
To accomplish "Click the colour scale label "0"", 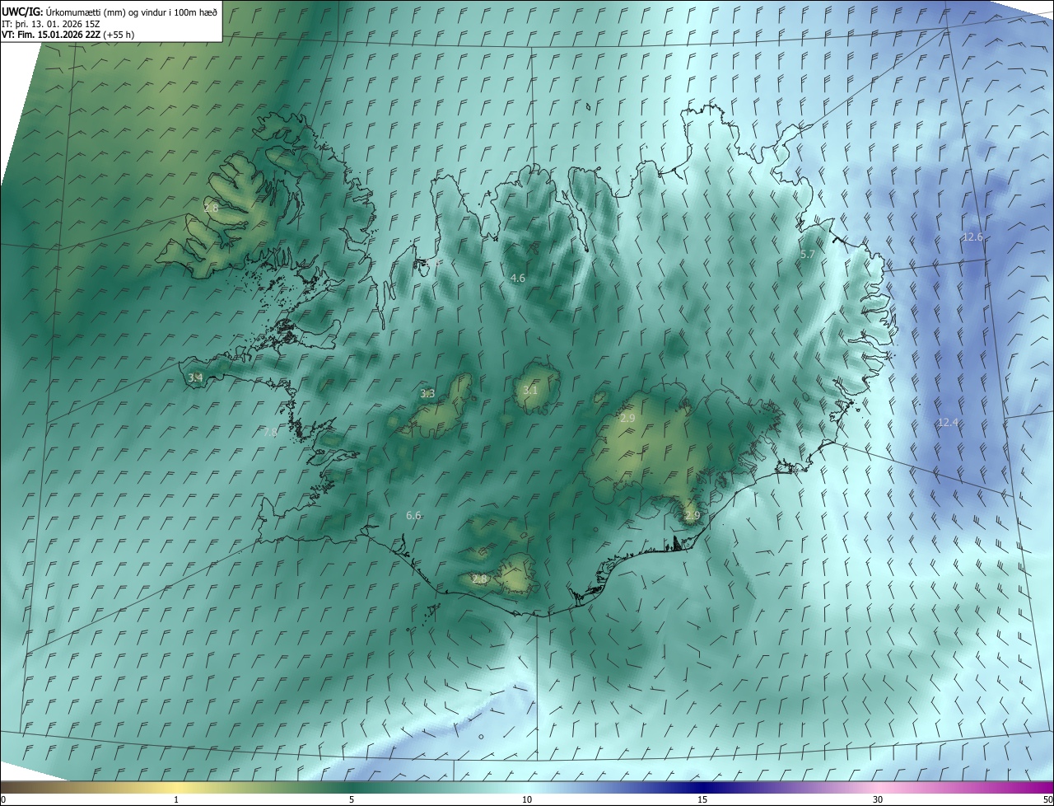I will pyautogui.click(x=3, y=800).
